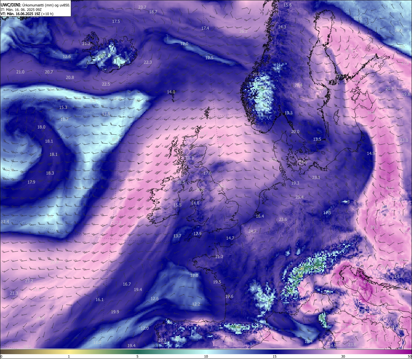Click the map value '24.7'

pyautogui.click(x=252, y=231)
